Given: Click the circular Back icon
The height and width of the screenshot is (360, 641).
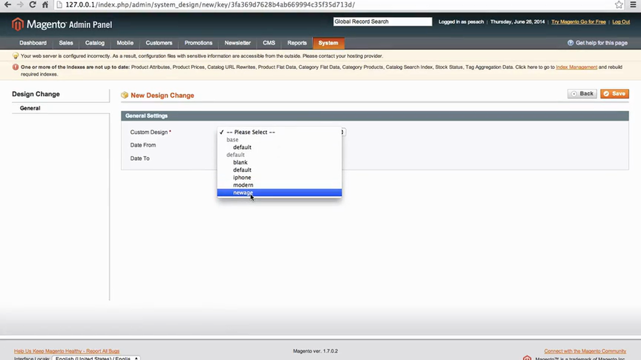Looking at the screenshot, I should tap(574, 93).
